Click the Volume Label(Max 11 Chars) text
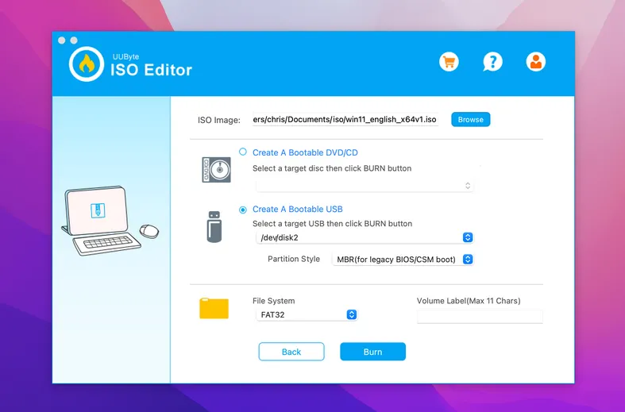The height and width of the screenshot is (412, 625). coord(469,301)
